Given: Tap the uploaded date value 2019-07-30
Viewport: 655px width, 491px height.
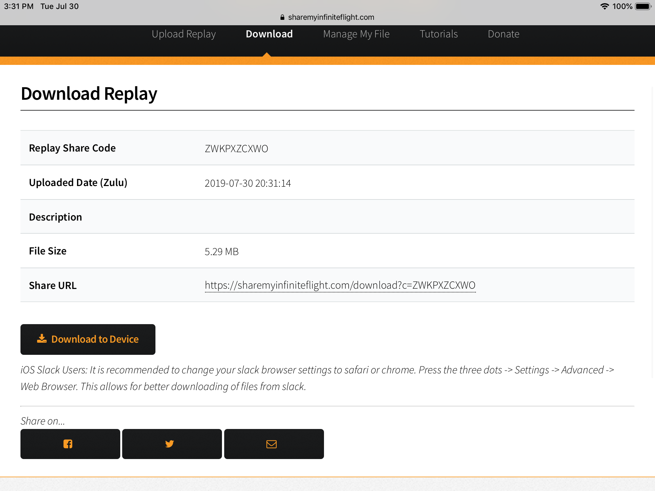Looking at the screenshot, I should point(248,183).
